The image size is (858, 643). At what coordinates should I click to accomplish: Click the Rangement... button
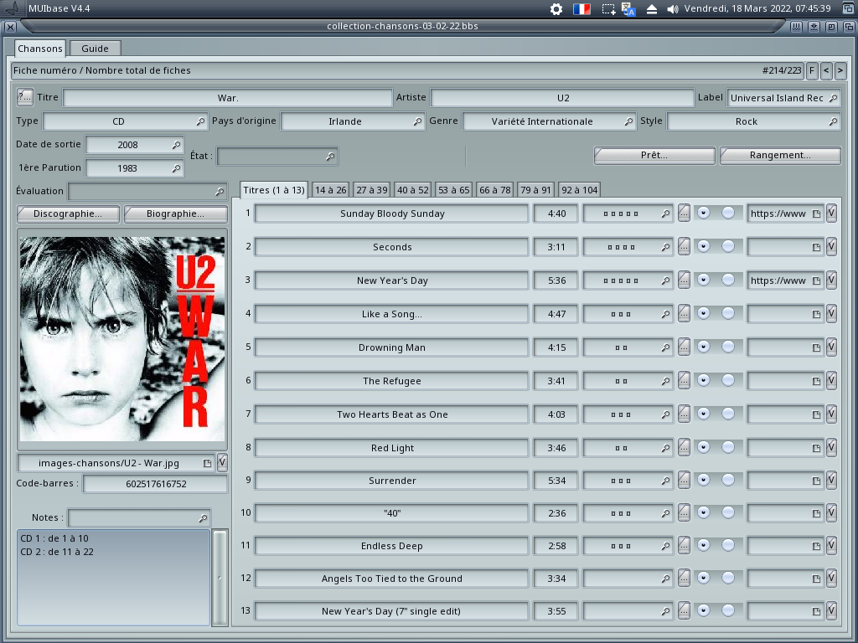[x=780, y=155]
